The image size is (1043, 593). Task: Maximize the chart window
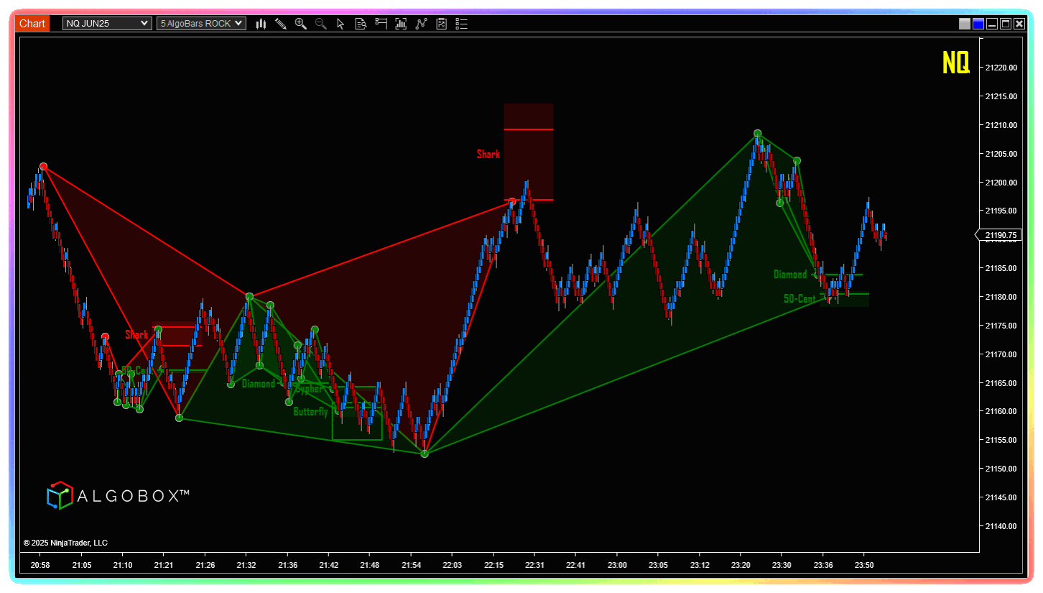tap(1006, 24)
